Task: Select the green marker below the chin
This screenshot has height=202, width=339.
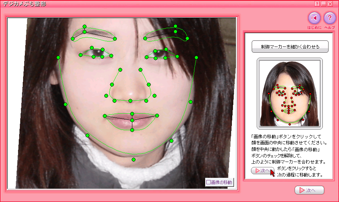Action: click(x=133, y=159)
